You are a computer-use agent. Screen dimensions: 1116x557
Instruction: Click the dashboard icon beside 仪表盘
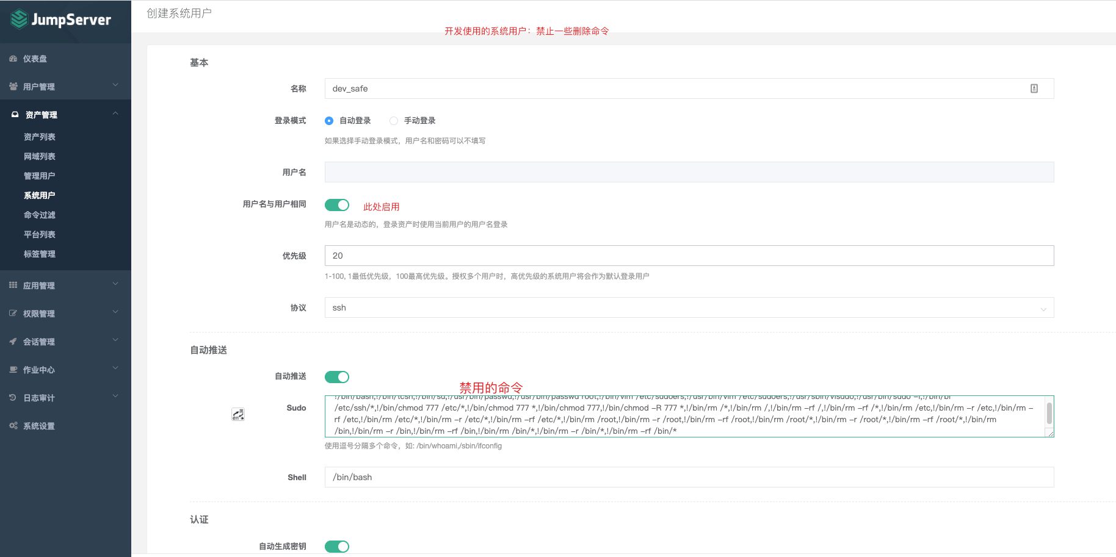(13, 59)
